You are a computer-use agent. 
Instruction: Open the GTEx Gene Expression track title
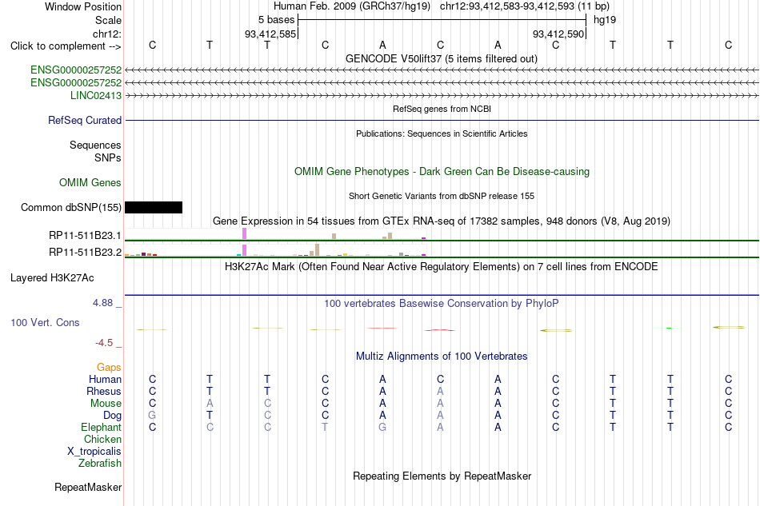442,221
